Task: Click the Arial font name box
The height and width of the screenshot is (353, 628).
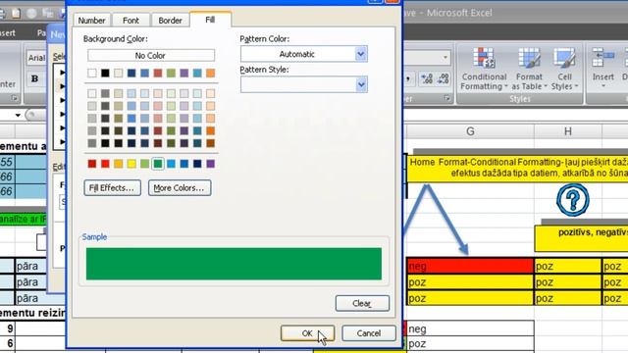Action: click(36, 58)
